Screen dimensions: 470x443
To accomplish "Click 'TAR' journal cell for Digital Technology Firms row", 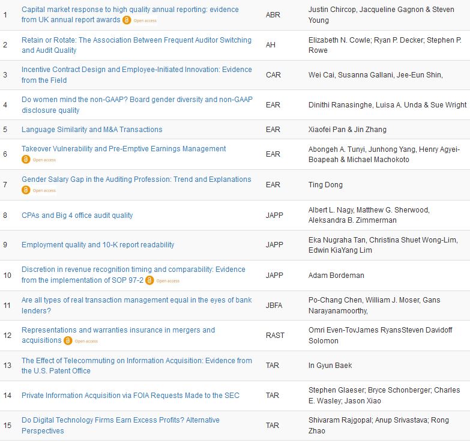I will click(x=272, y=426).
